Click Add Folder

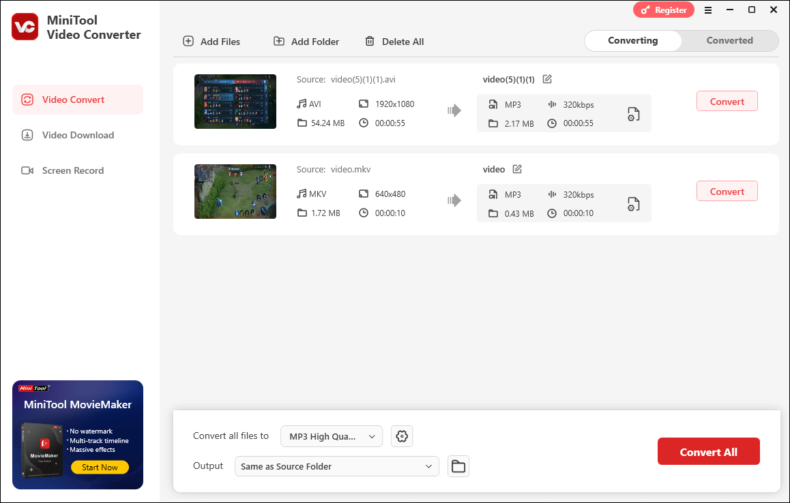tap(306, 42)
